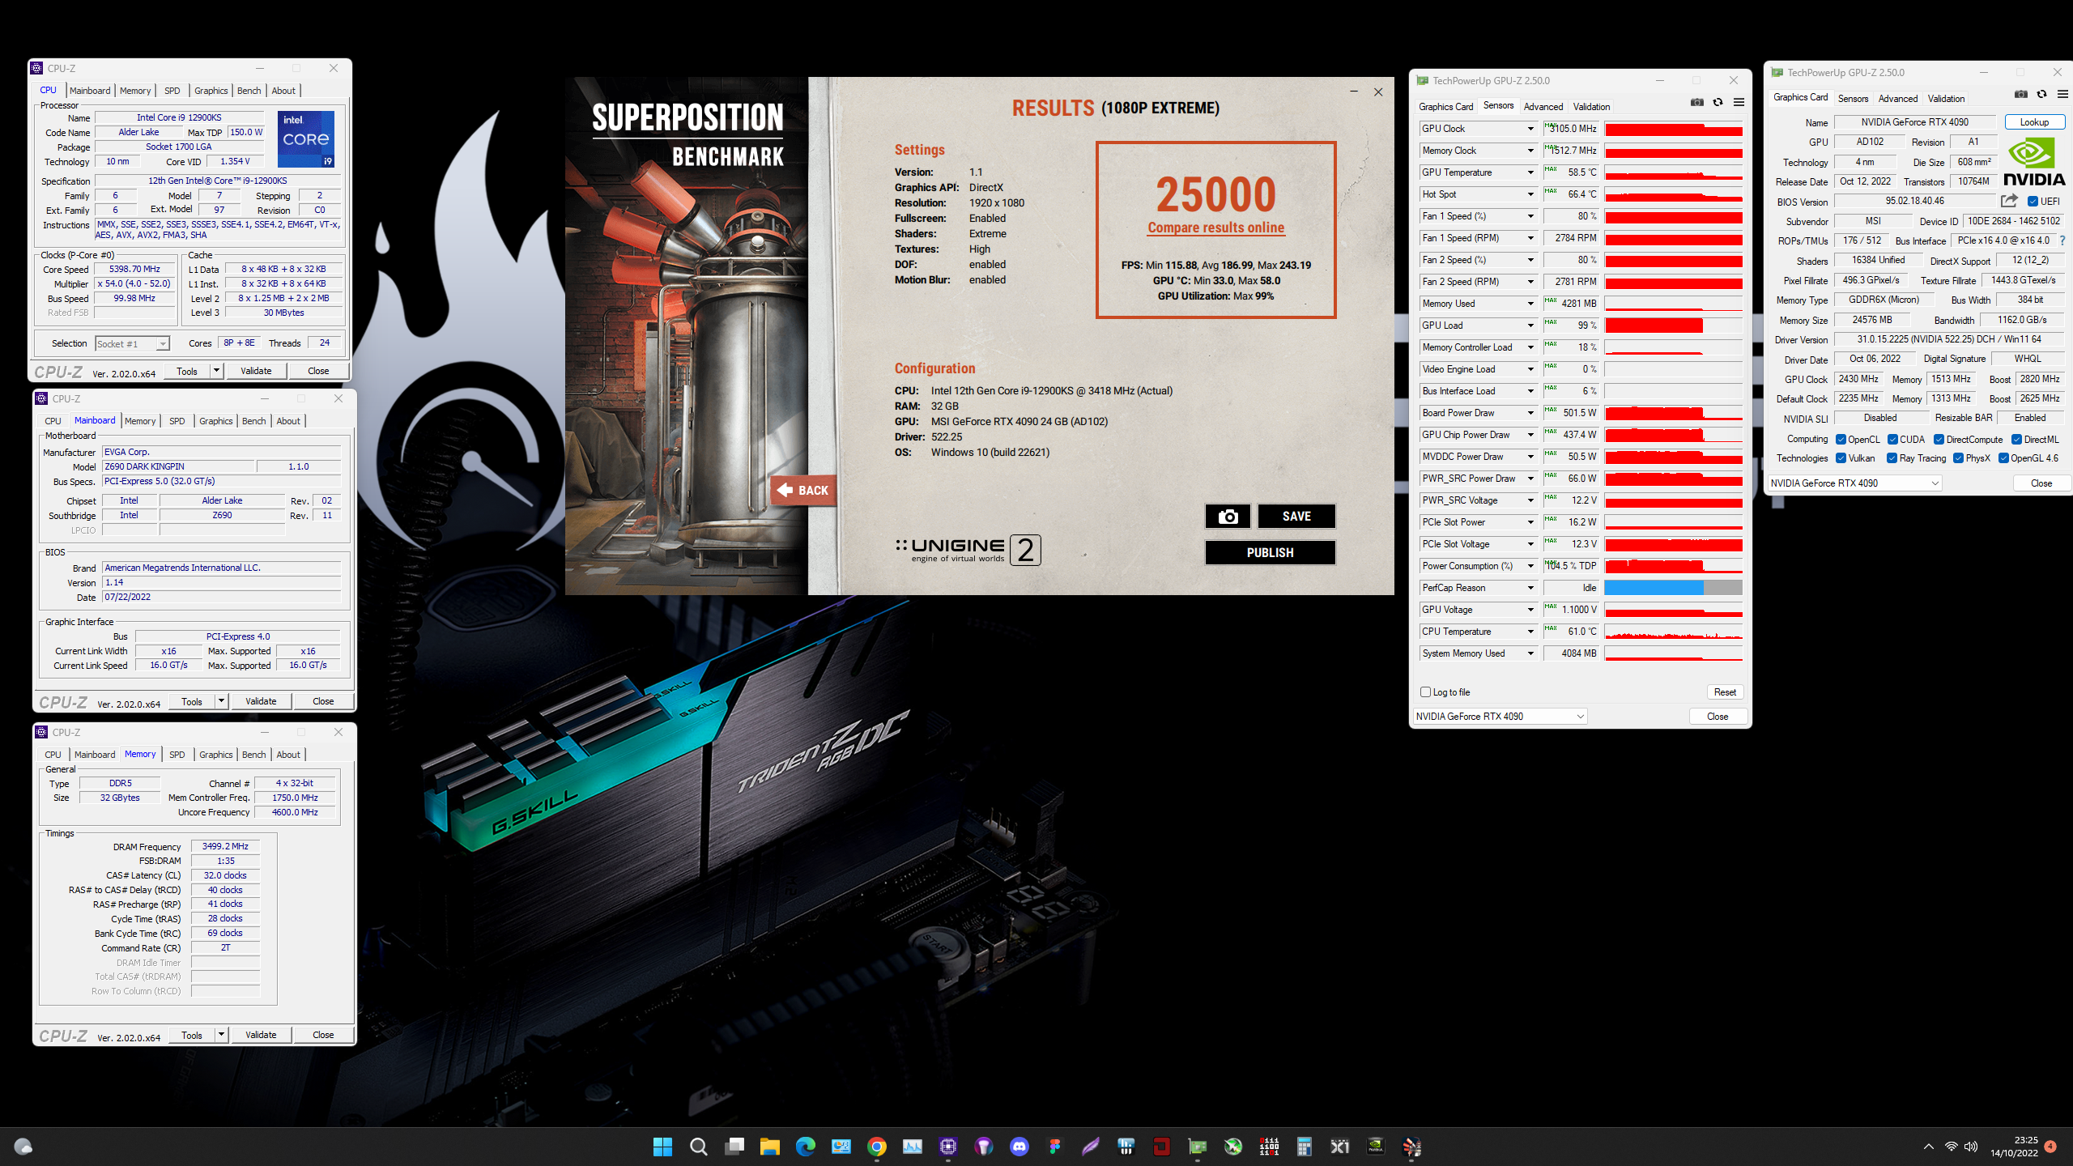Image resolution: width=2073 pixels, height=1166 pixels.
Task: Open the Windows Start menu
Action: (662, 1147)
